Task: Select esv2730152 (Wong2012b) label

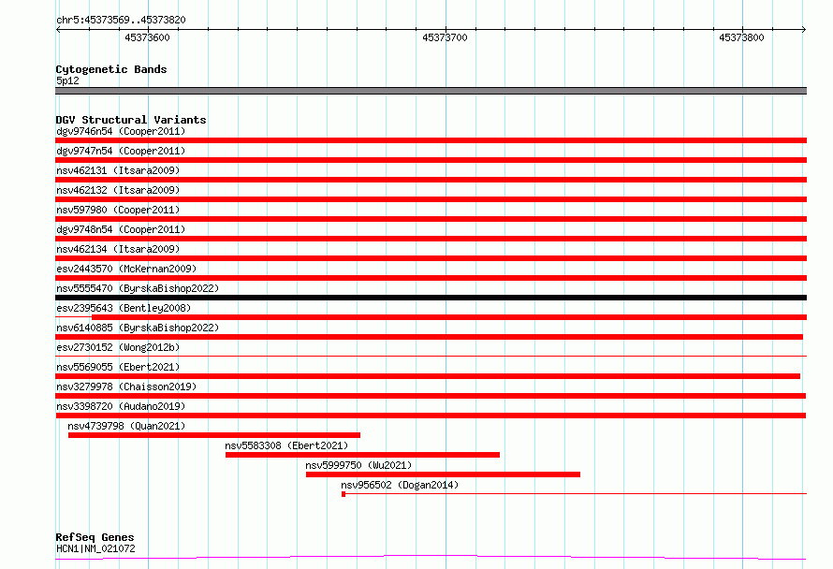Action: pyautogui.click(x=118, y=347)
